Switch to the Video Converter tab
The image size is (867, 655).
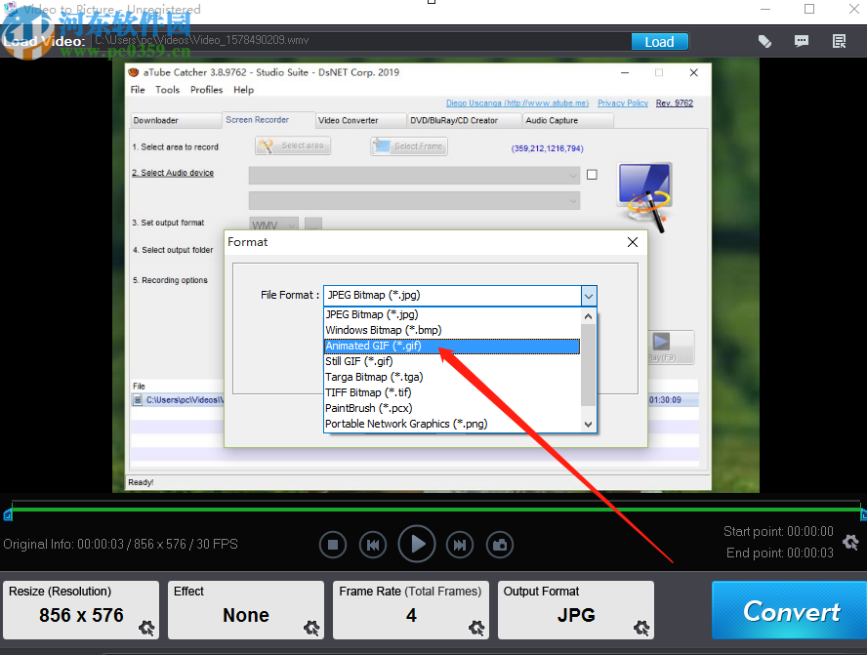click(x=360, y=120)
